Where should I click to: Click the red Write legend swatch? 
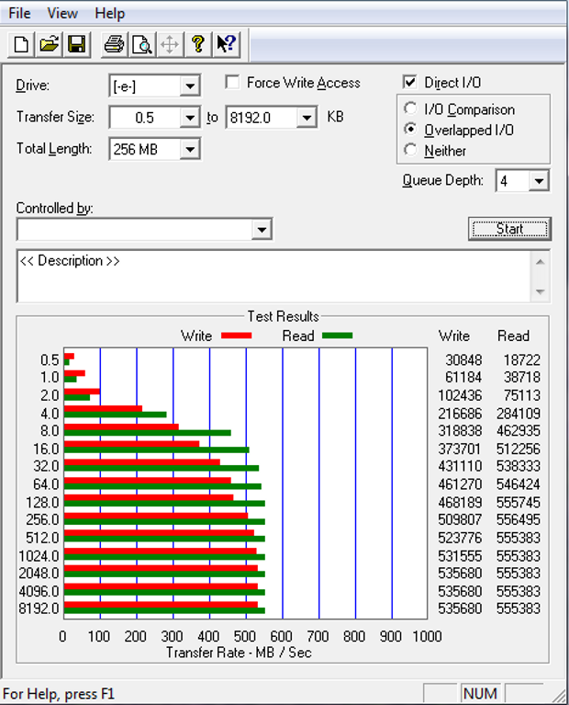pos(236,336)
